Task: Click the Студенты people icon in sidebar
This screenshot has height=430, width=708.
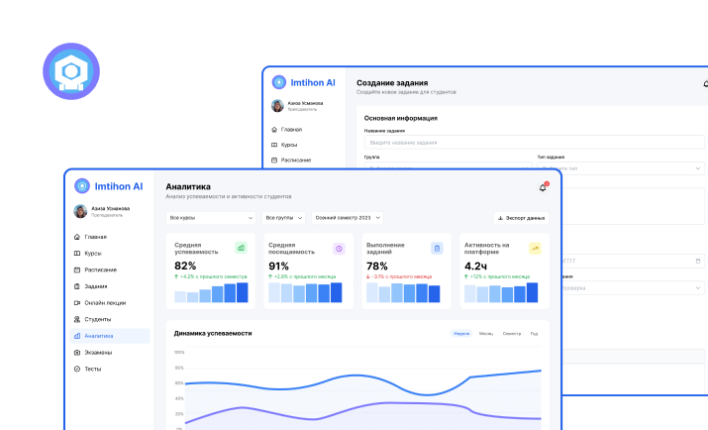Action: tap(77, 319)
